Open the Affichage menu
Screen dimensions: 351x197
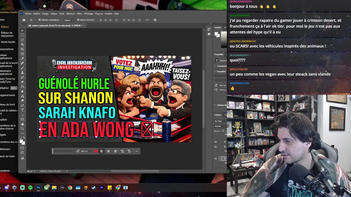tap(88, 14)
